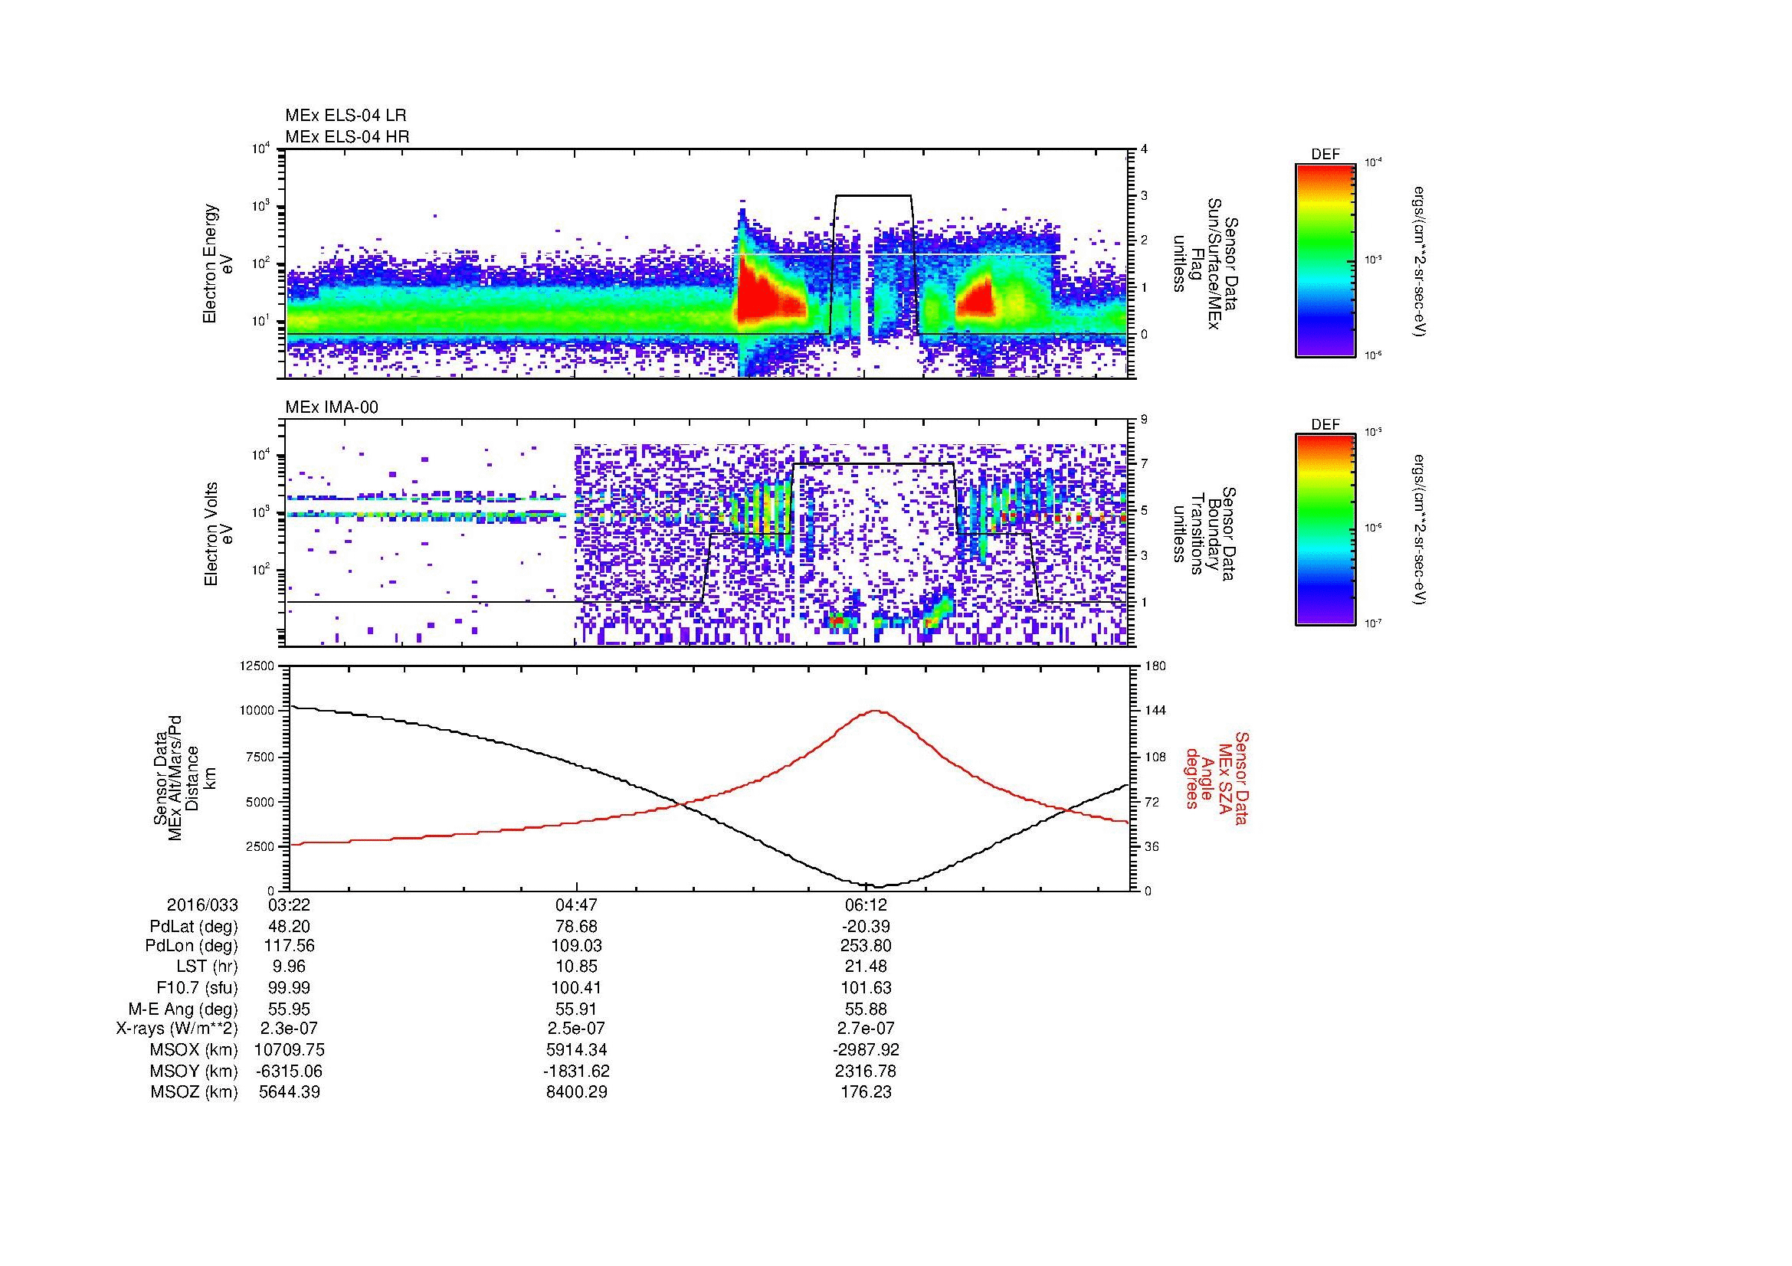Viewport: 1792px width, 1266px height.
Task: Click the IMA-00 spectrogram panel
Action: tap(708, 534)
